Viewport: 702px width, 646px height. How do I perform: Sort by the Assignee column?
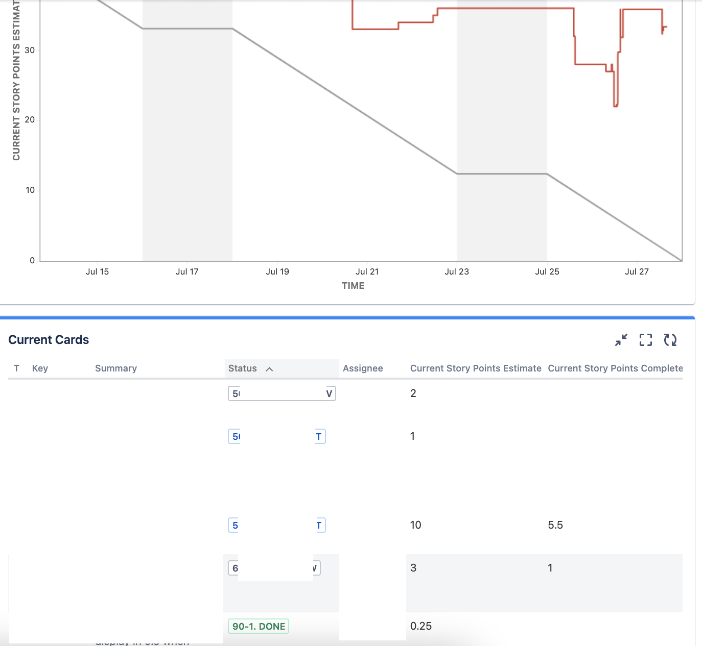pyautogui.click(x=363, y=368)
